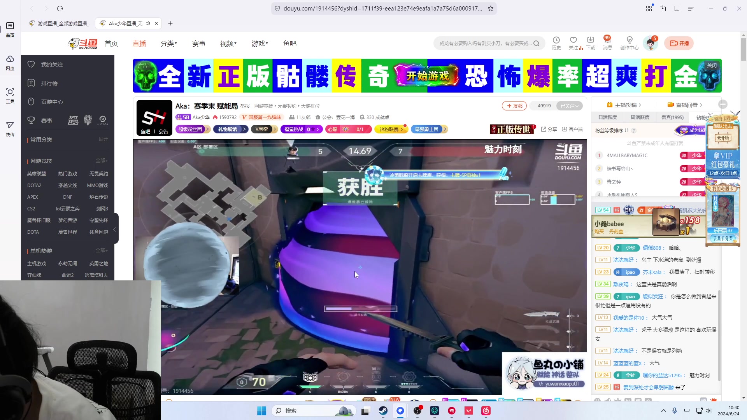The height and width of the screenshot is (420, 747).
Task: Open 消息 messages with 99 badge
Action: pyautogui.click(x=607, y=43)
